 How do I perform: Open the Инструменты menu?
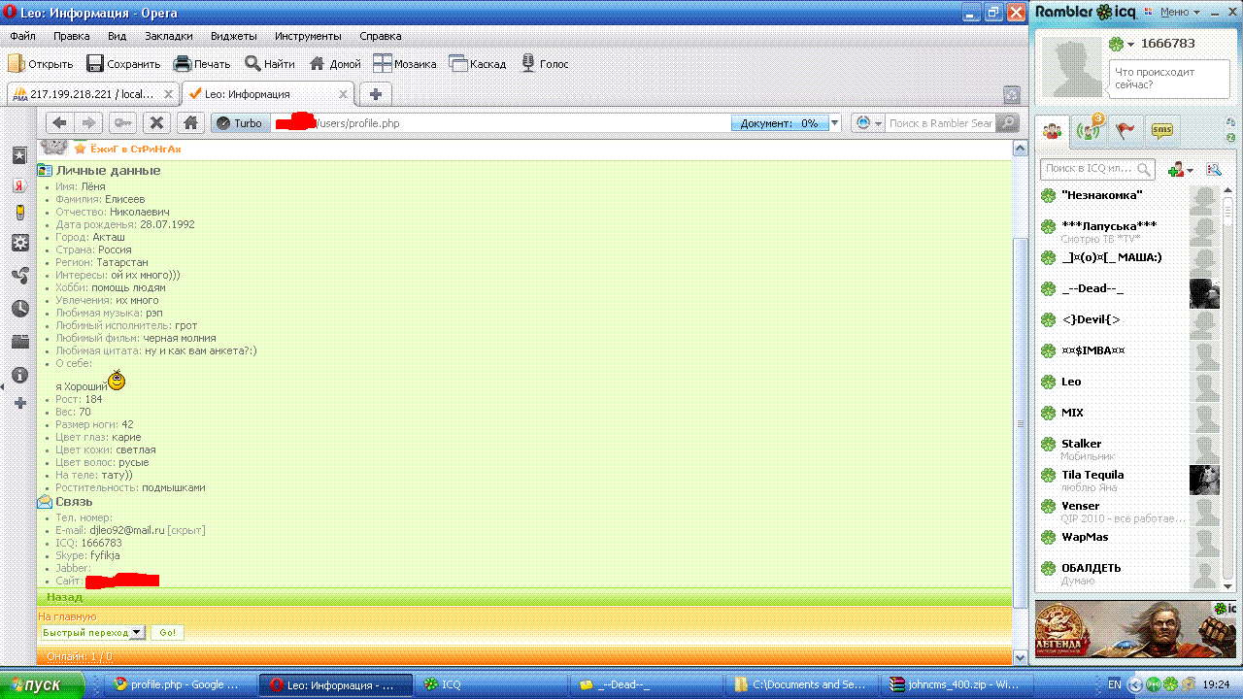click(308, 36)
